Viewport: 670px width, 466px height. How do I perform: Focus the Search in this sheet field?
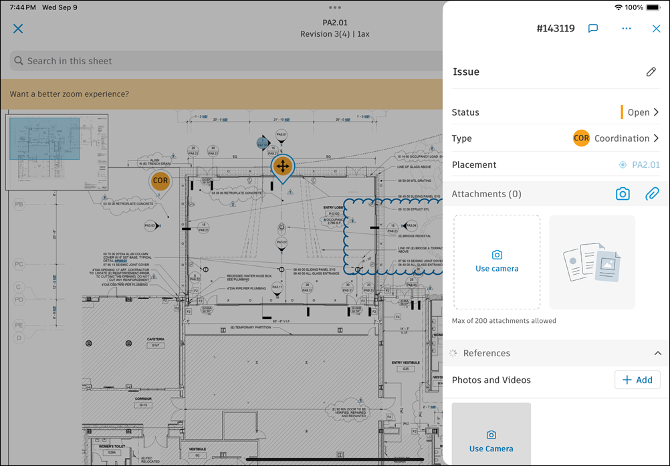coord(227,61)
